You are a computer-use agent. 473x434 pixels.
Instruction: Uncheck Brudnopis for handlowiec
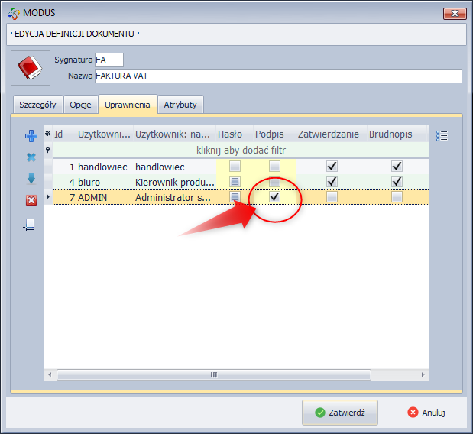pyautogui.click(x=397, y=166)
